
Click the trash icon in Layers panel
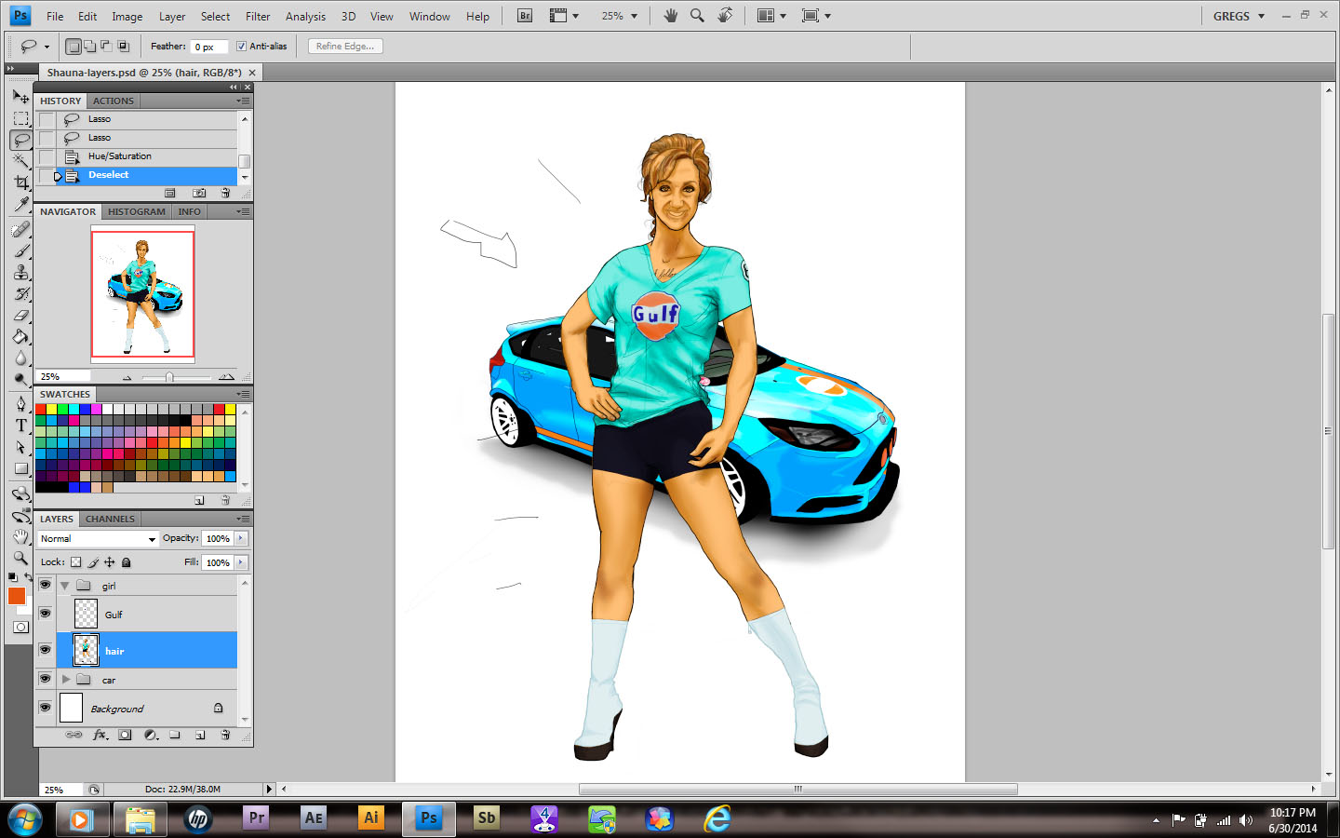[x=225, y=735]
